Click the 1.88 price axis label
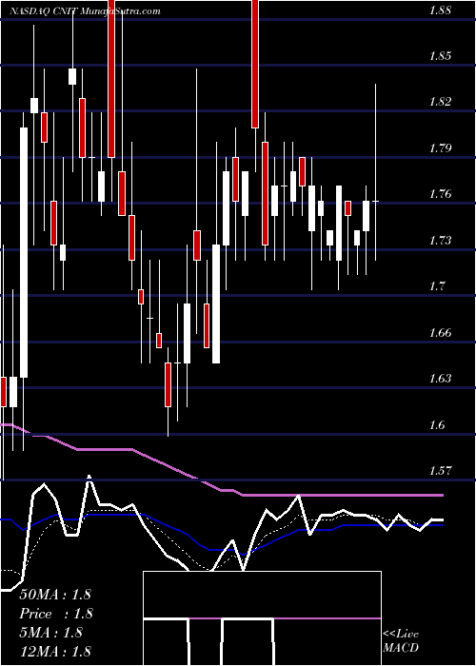This screenshot has width=476, height=666. tap(440, 10)
